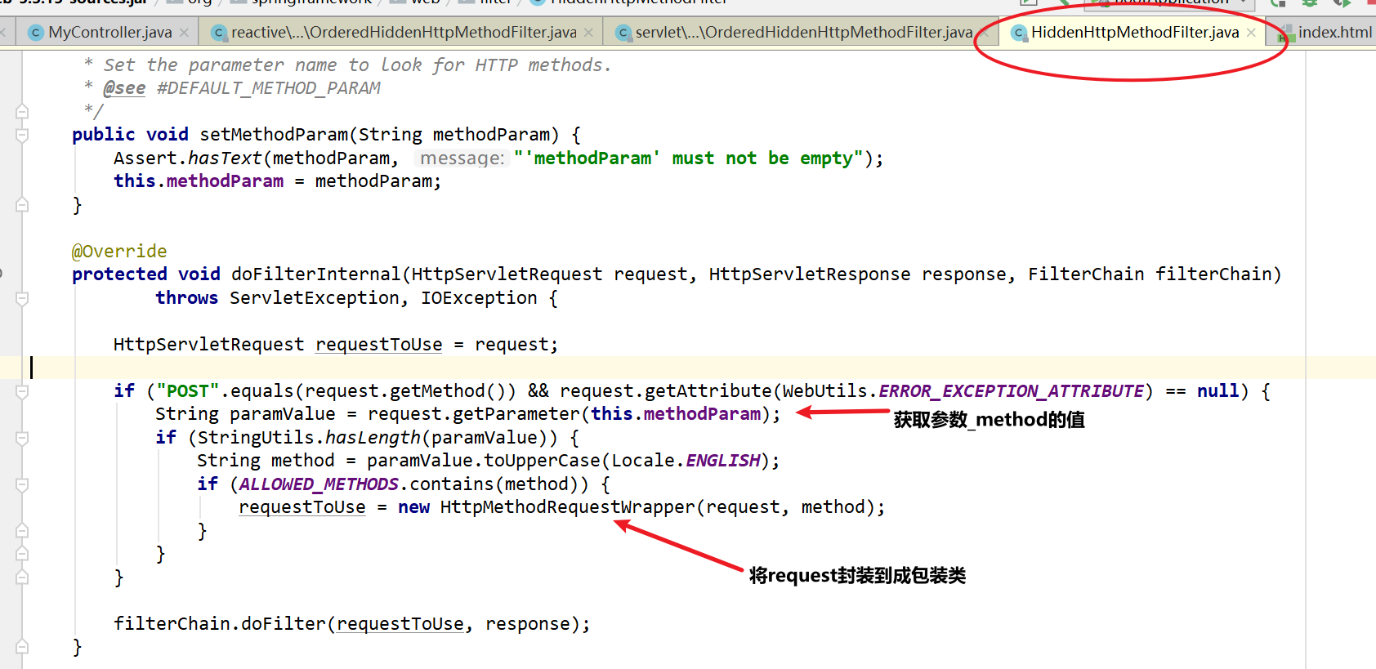
Task: Click HttpServletResponse parameter type
Action: pyautogui.click(x=810, y=274)
